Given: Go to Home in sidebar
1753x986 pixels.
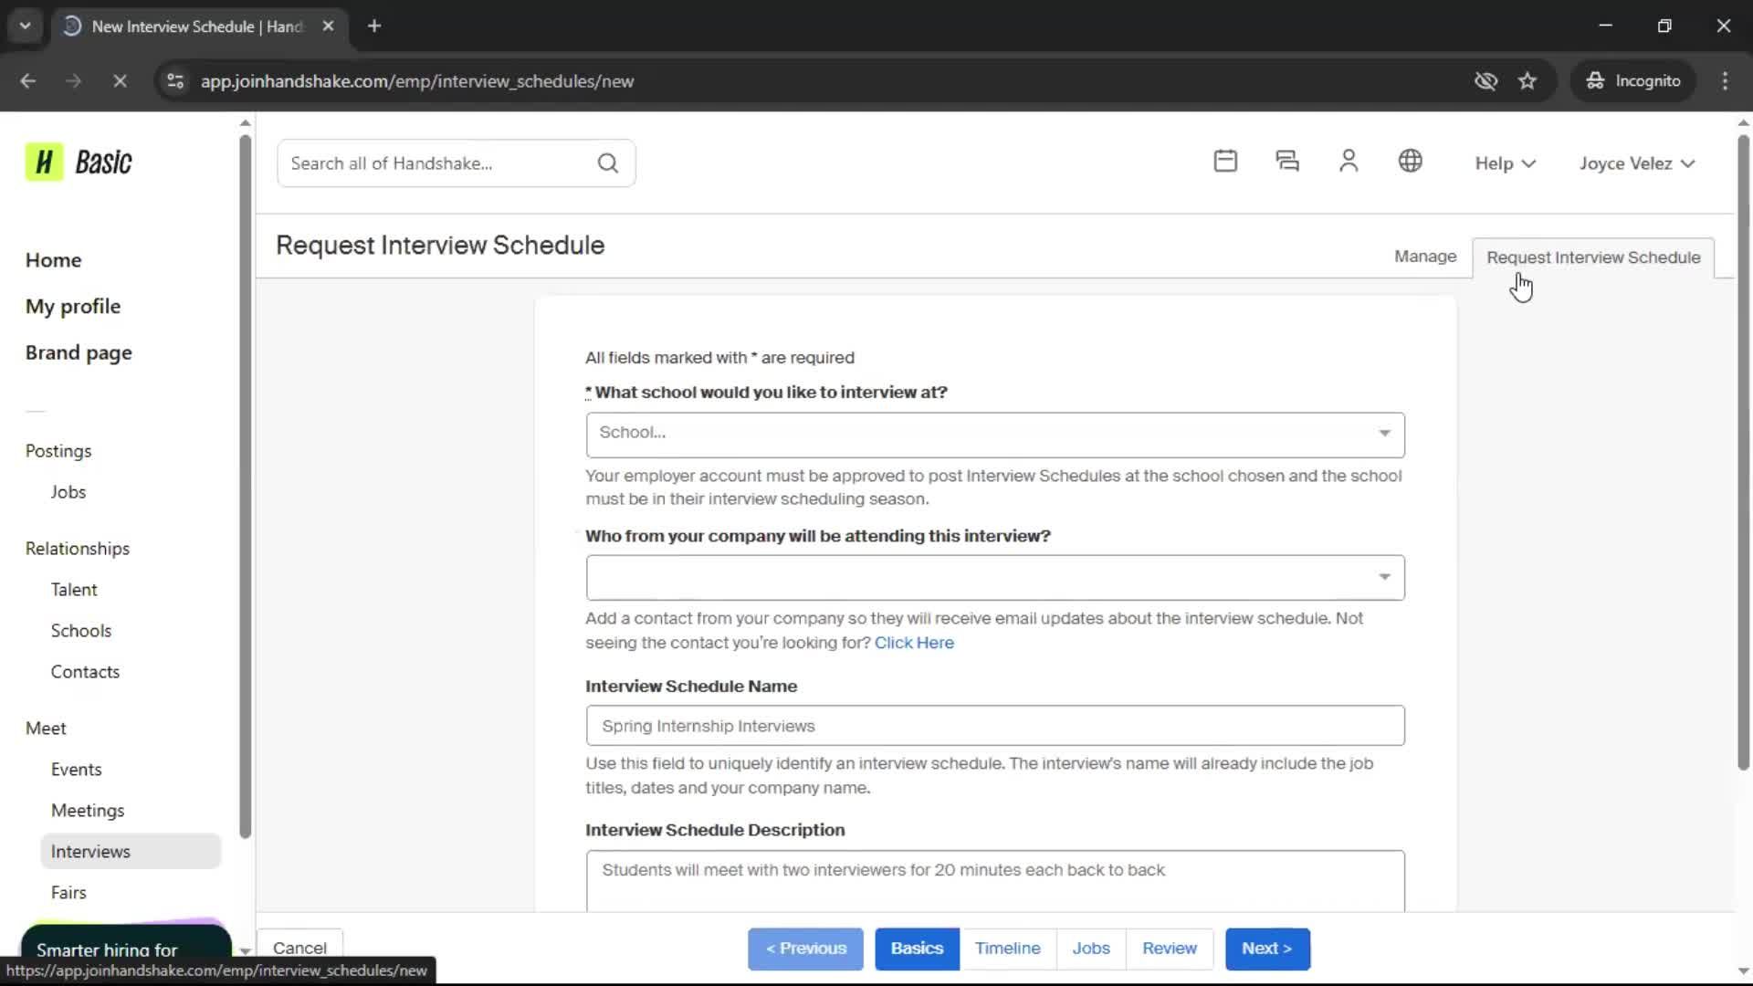Looking at the screenshot, I should point(54,260).
